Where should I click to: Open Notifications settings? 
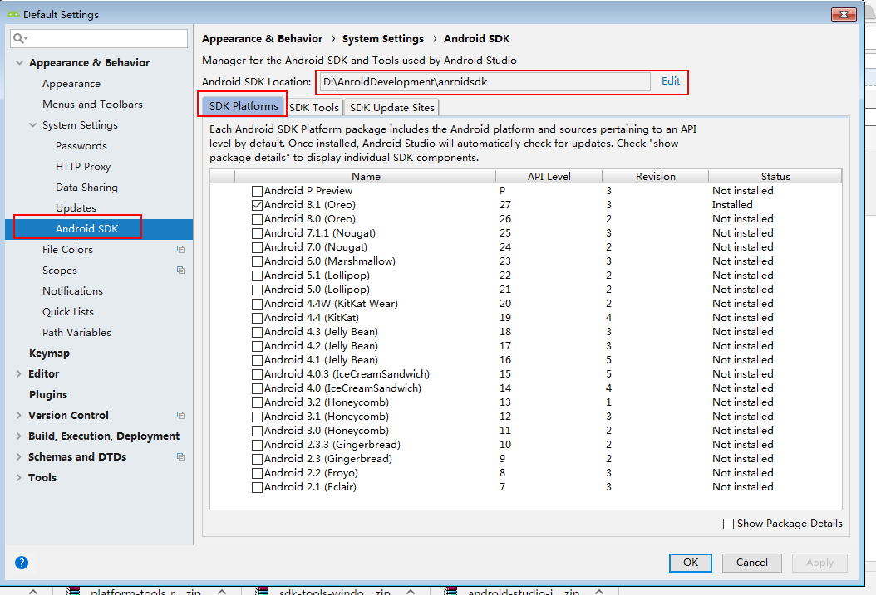(72, 291)
